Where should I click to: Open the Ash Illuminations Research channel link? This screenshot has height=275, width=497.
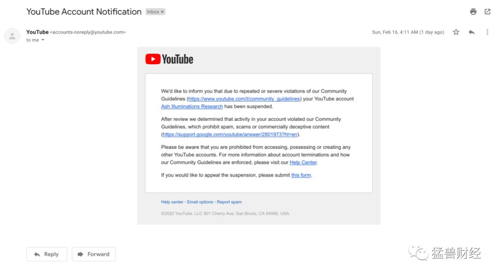coord(192,106)
